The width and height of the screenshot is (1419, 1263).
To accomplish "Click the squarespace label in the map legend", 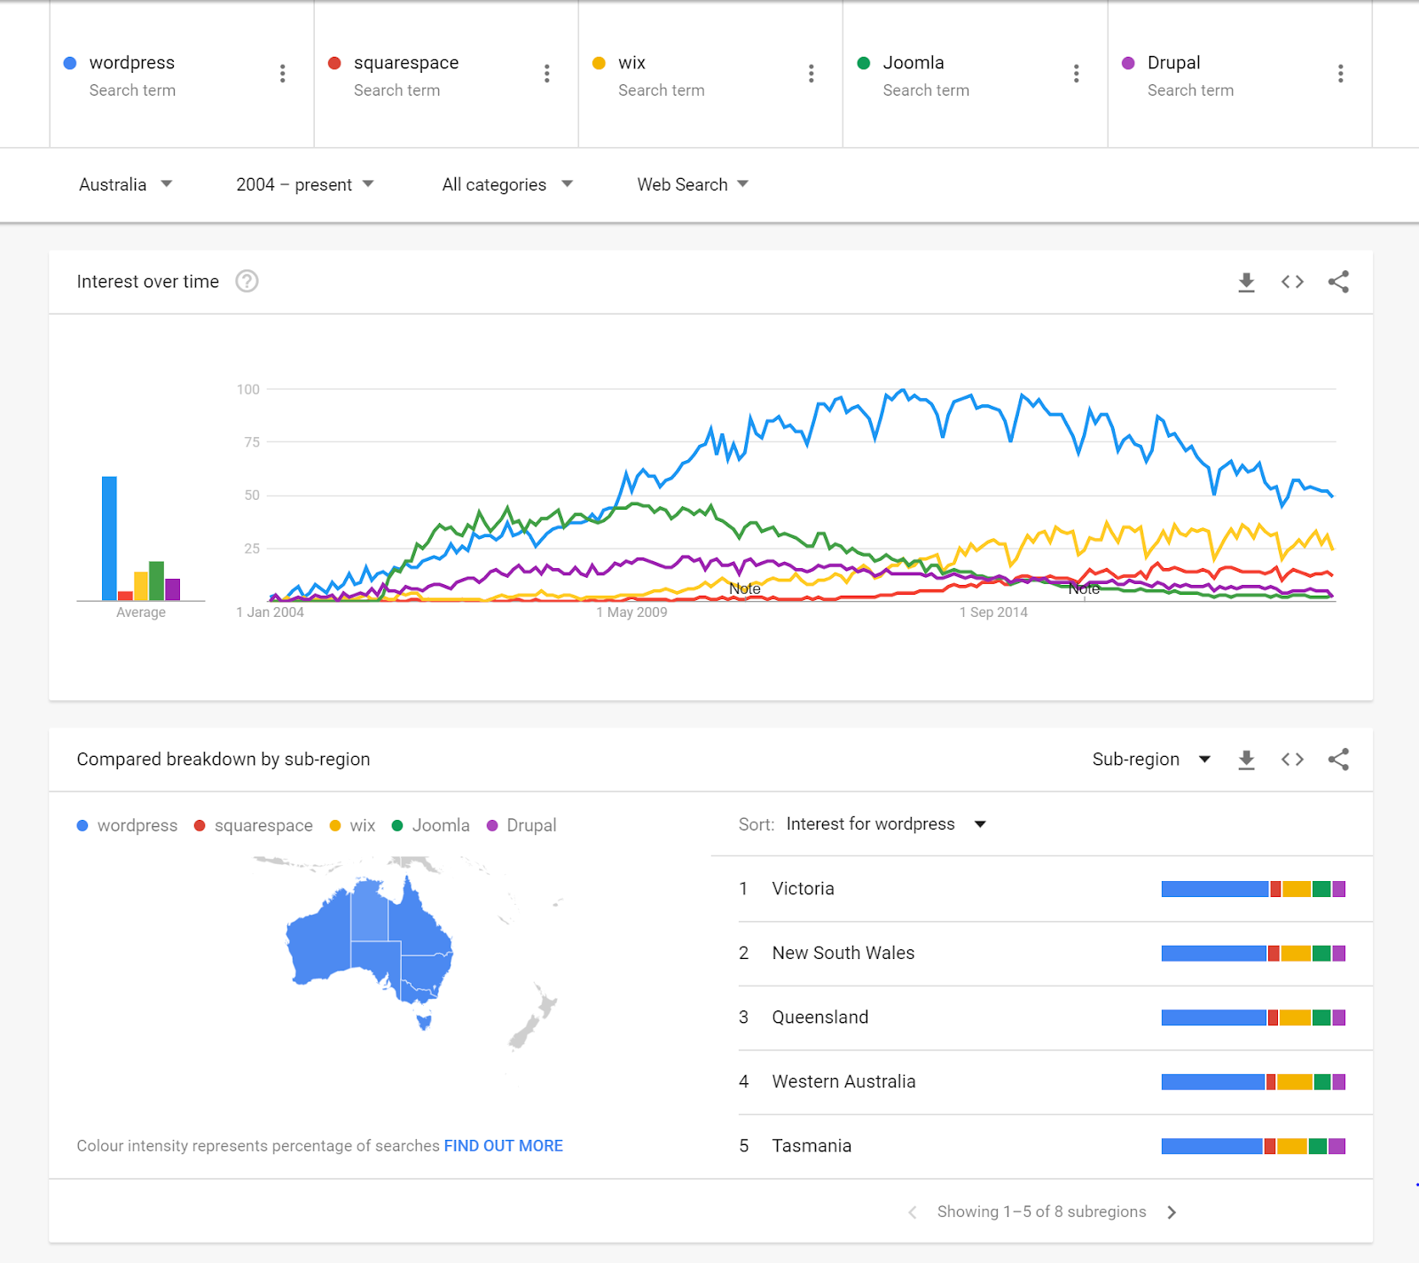I will tap(263, 826).
